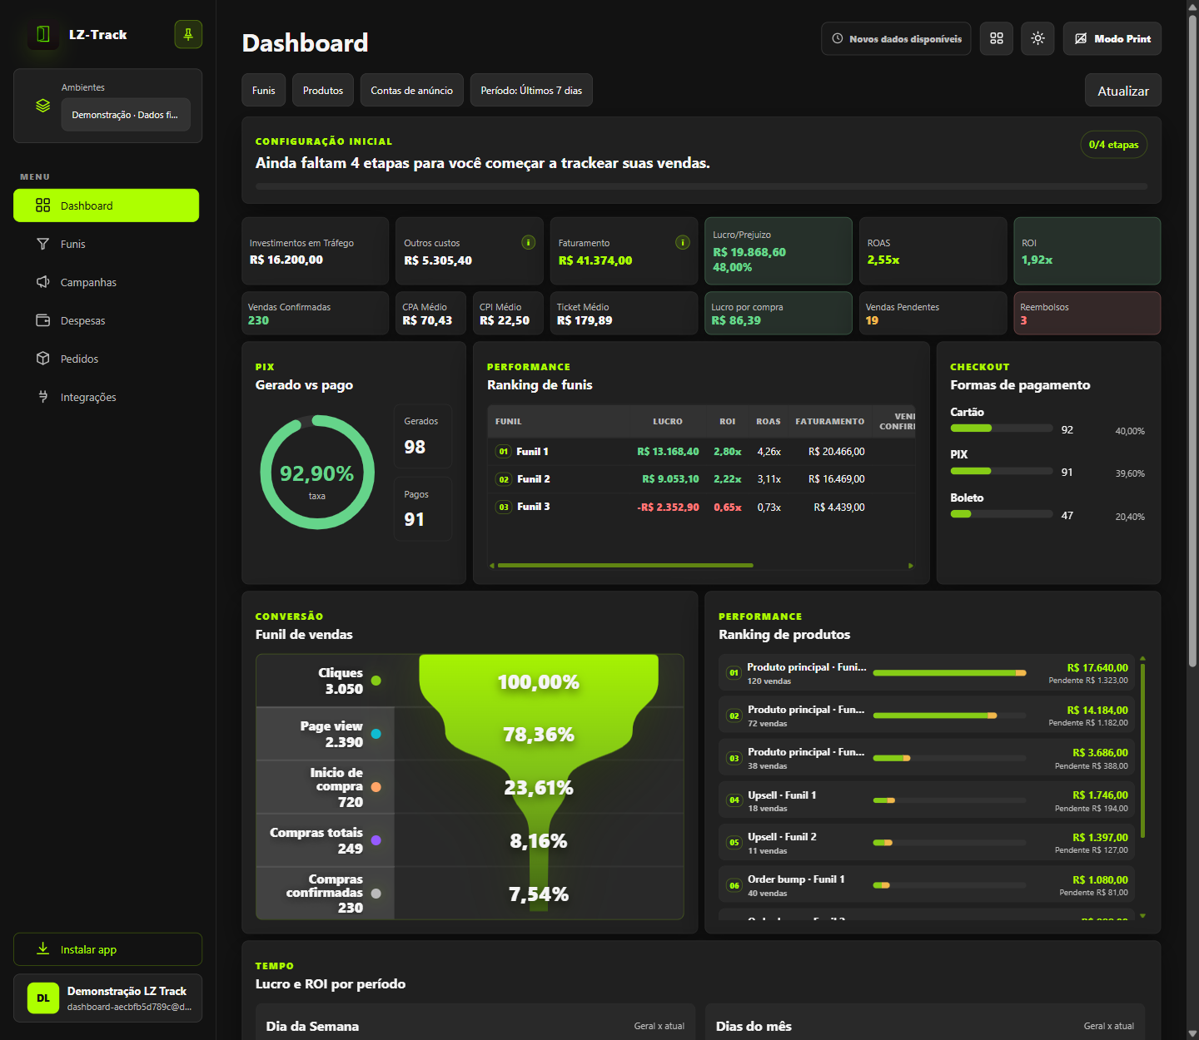This screenshot has height=1040, width=1199.
Task: Click the Cartão payment progress bar
Action: click(x=1002, y=428)
